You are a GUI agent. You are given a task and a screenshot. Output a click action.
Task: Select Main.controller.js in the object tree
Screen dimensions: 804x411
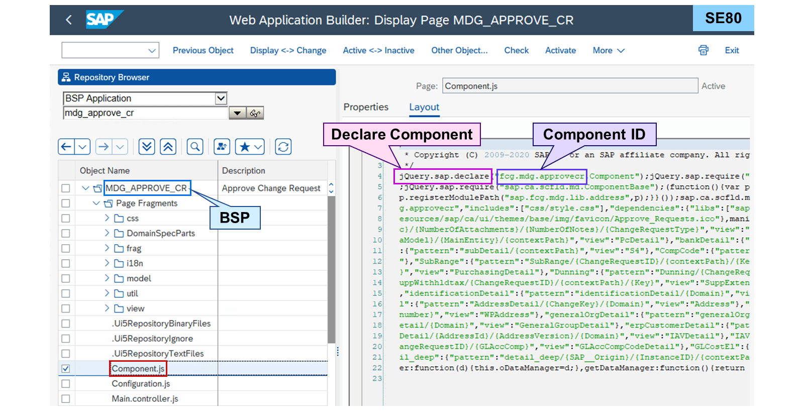145,399
